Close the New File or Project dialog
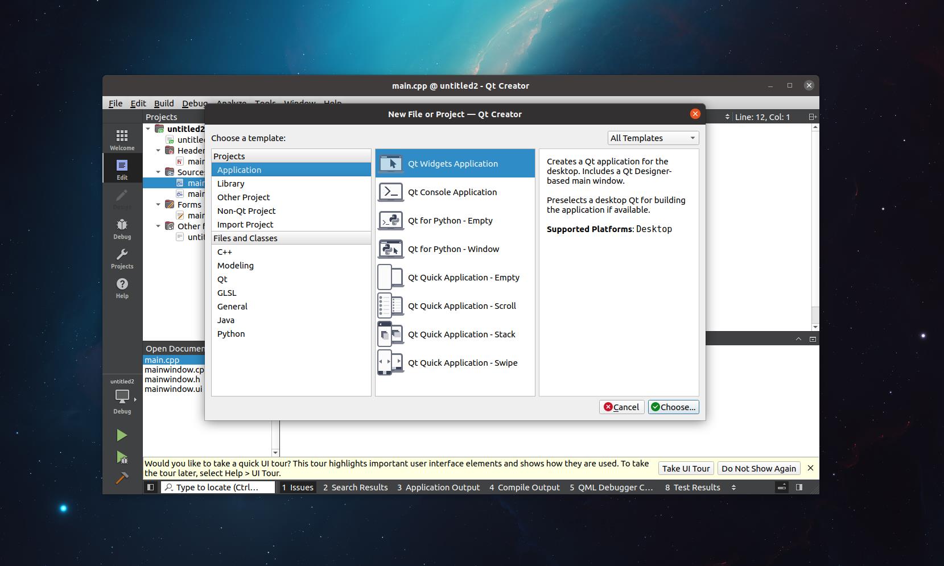Viewport: 944px width, 566px height. 695,114
